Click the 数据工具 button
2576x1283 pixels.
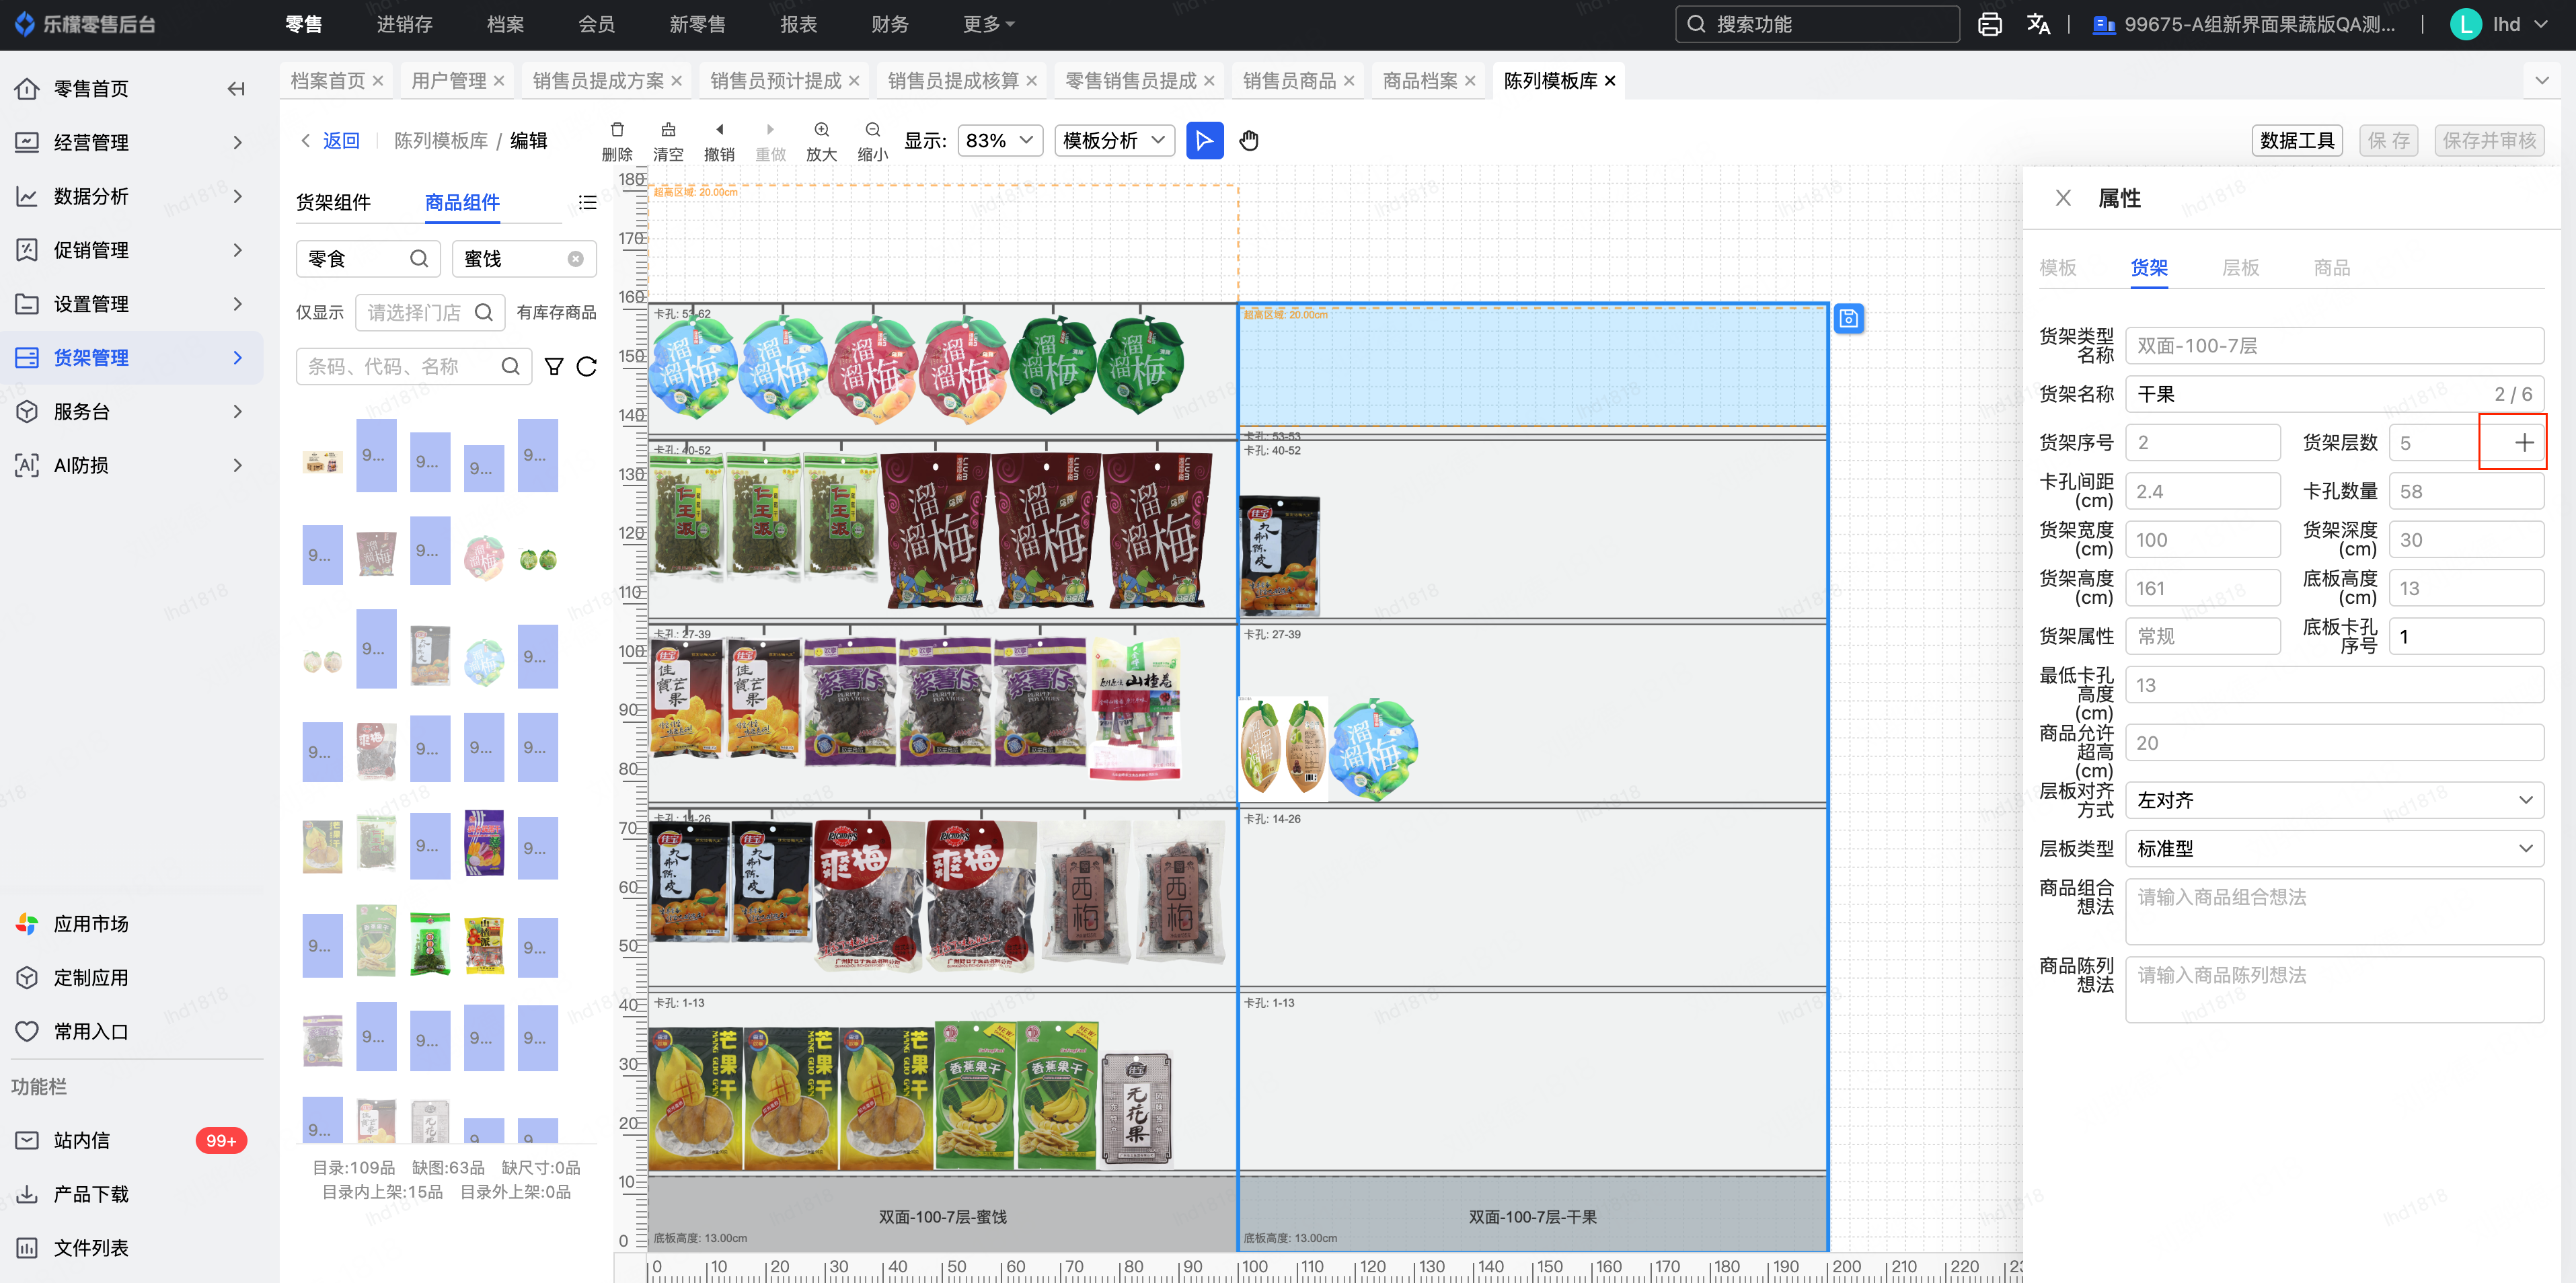(x=2297, y=141)
